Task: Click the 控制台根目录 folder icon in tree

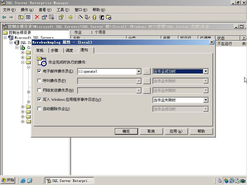Action: [5, 33]
